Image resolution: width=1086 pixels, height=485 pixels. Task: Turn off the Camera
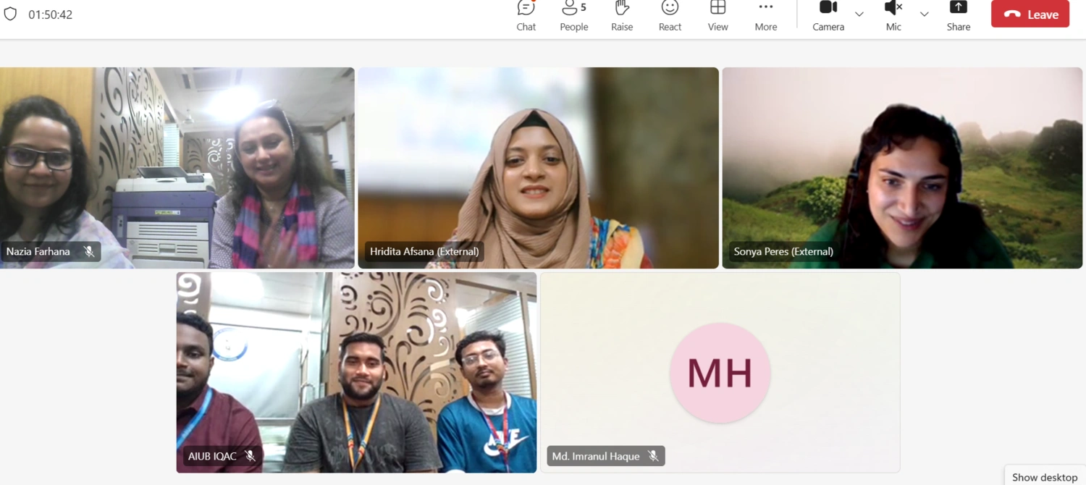828,15
